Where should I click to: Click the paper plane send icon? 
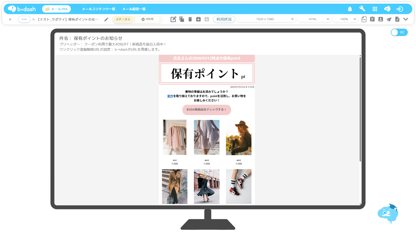(x=389, y=19)
